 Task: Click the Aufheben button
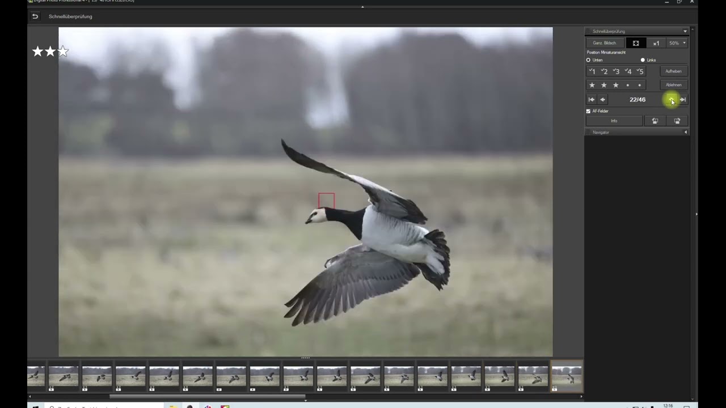click(x=674, y=71)
